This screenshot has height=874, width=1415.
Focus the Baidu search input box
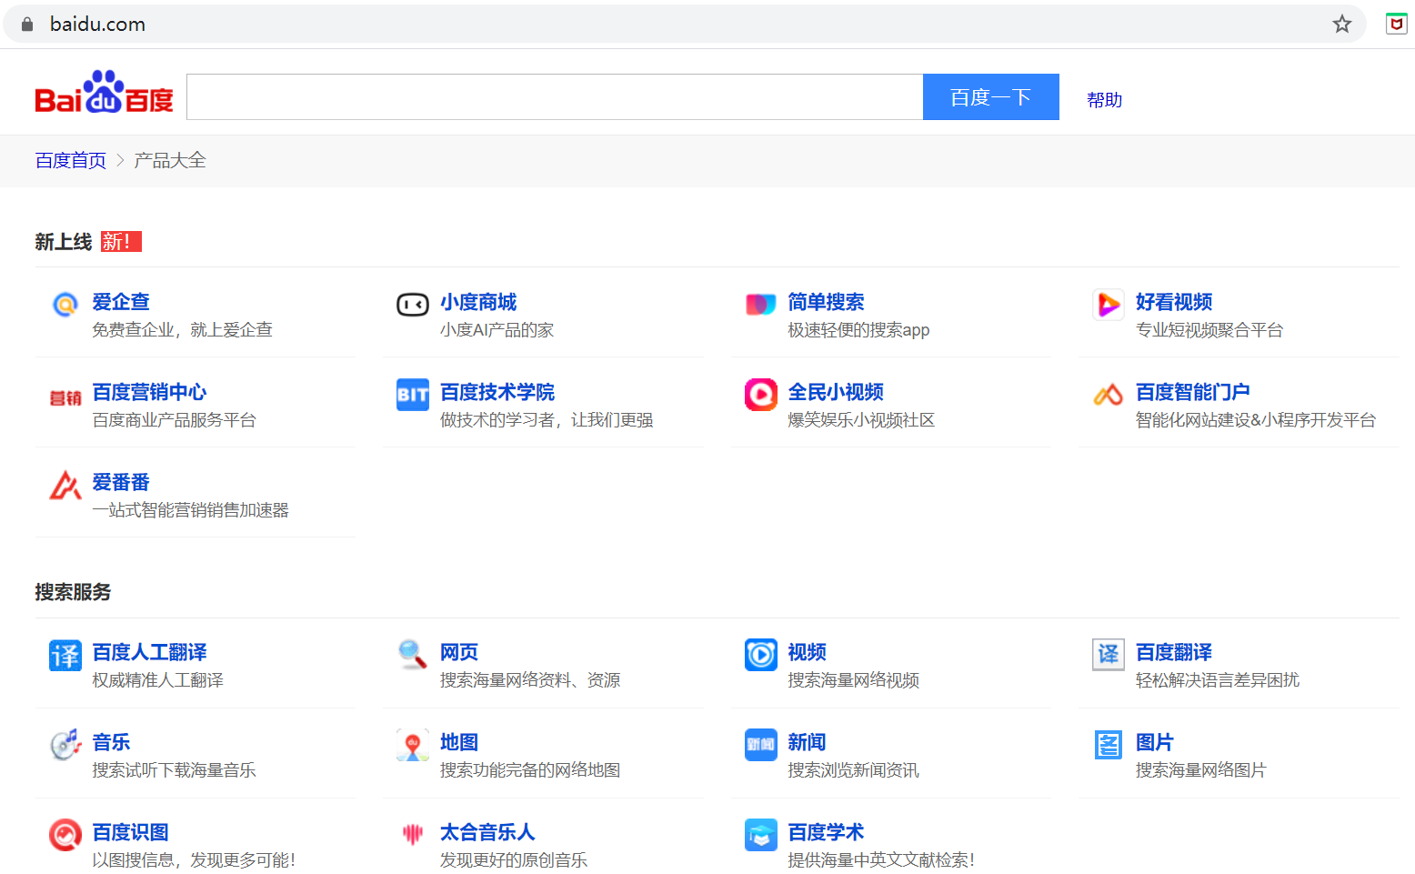click(x=555, y=96)
